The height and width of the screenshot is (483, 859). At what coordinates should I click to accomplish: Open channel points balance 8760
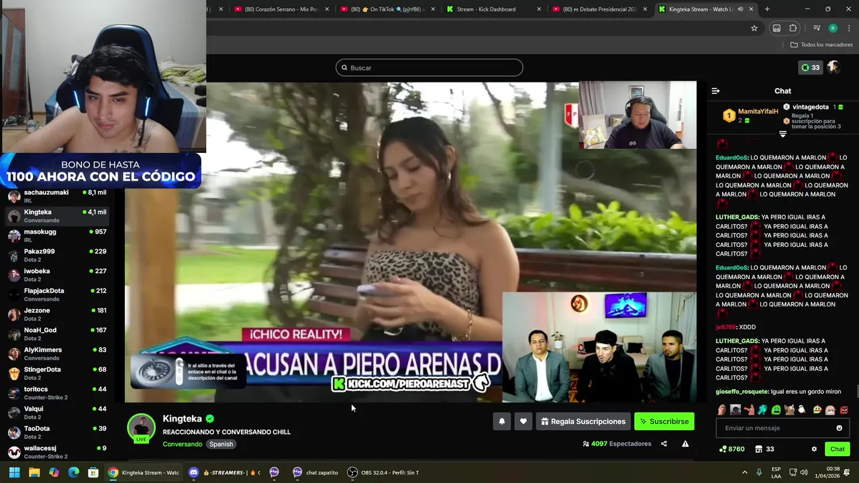(731, 449)
